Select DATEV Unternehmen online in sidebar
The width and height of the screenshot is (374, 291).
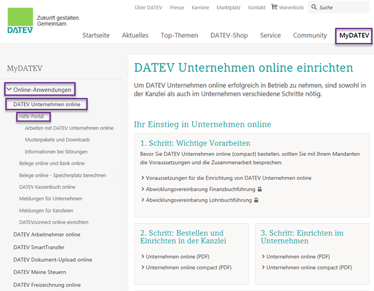pos(47,104)
